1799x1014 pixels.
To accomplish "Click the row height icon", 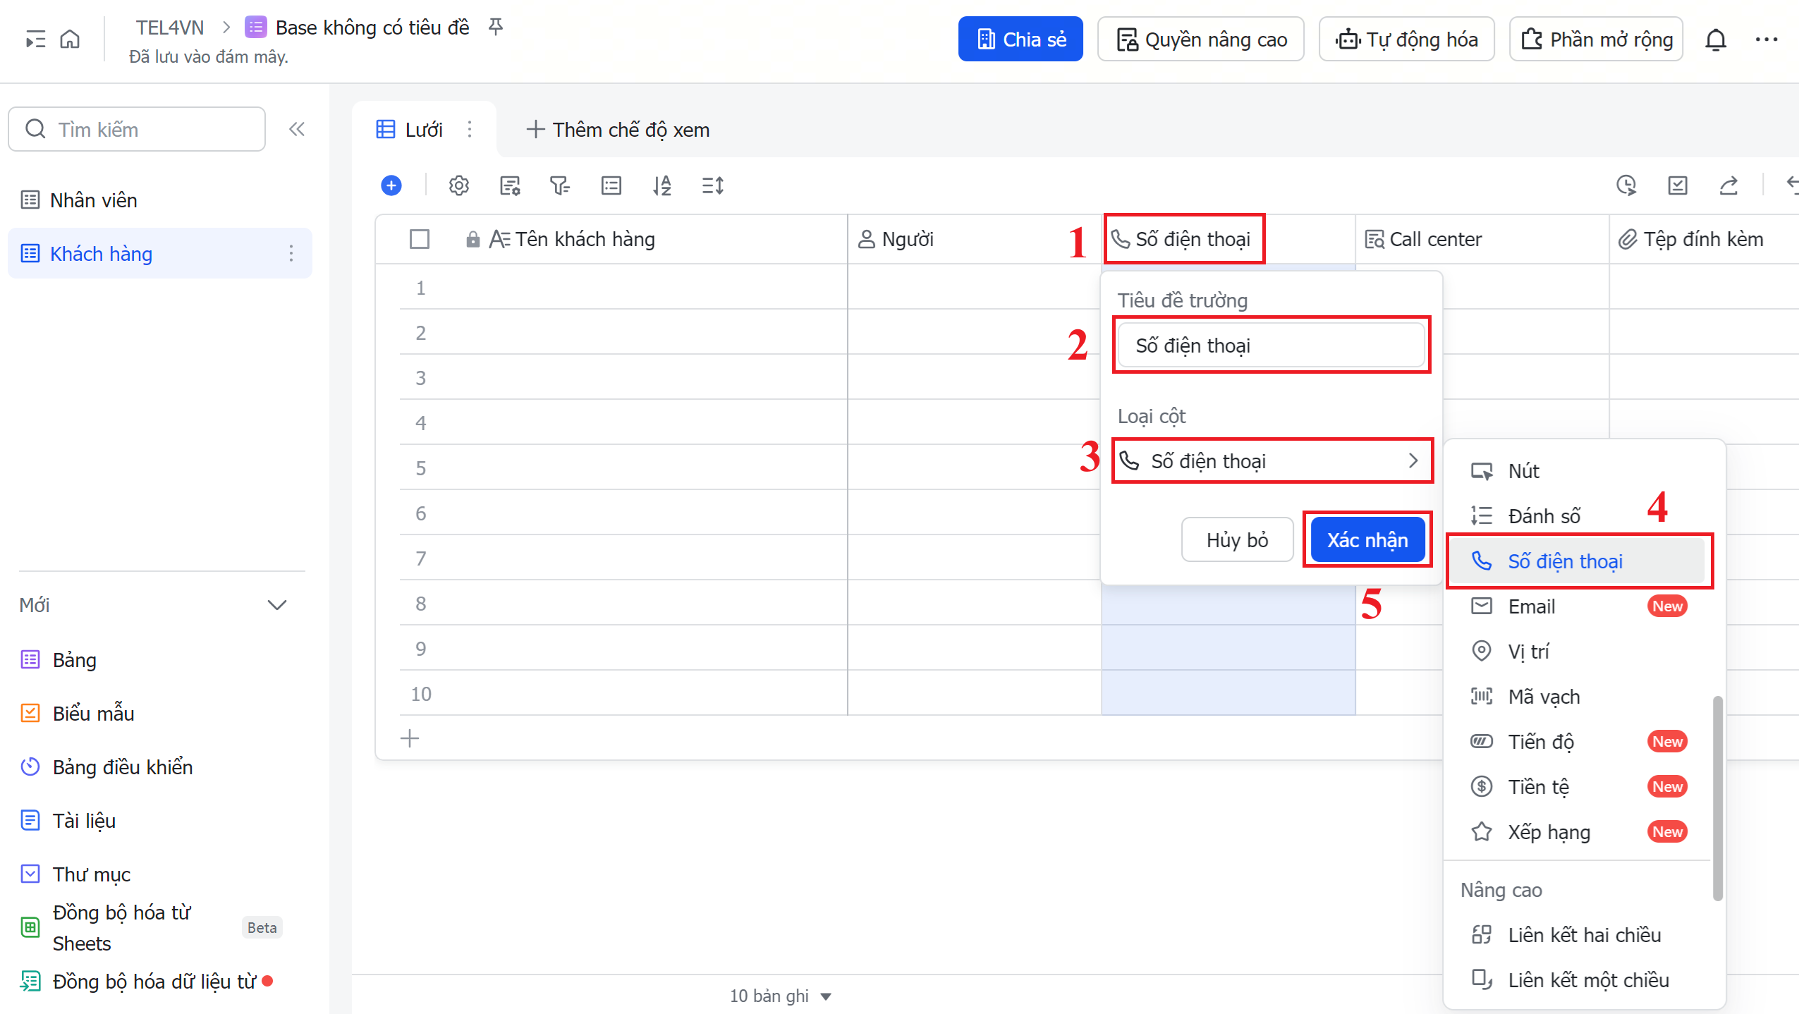I will tap(712, 185).
